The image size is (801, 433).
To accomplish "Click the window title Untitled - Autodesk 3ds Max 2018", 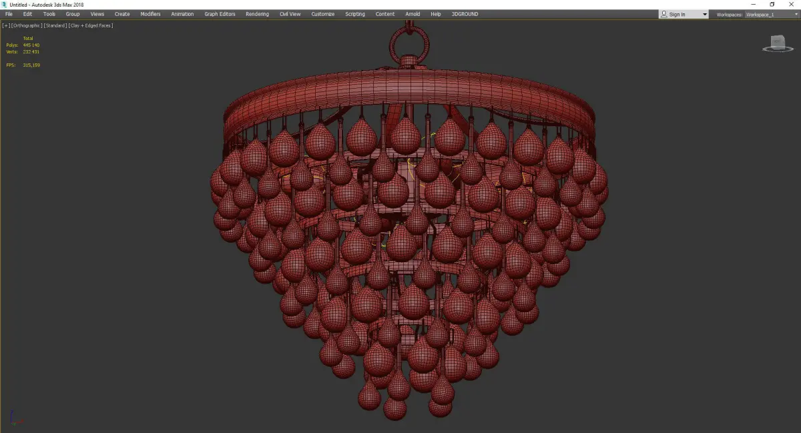I will click(47, 5).
